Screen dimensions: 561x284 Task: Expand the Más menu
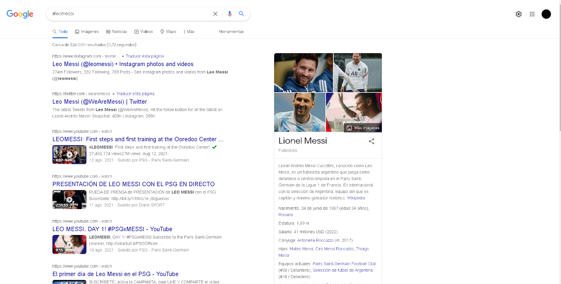pyautogui.click(x=189, y=32)
